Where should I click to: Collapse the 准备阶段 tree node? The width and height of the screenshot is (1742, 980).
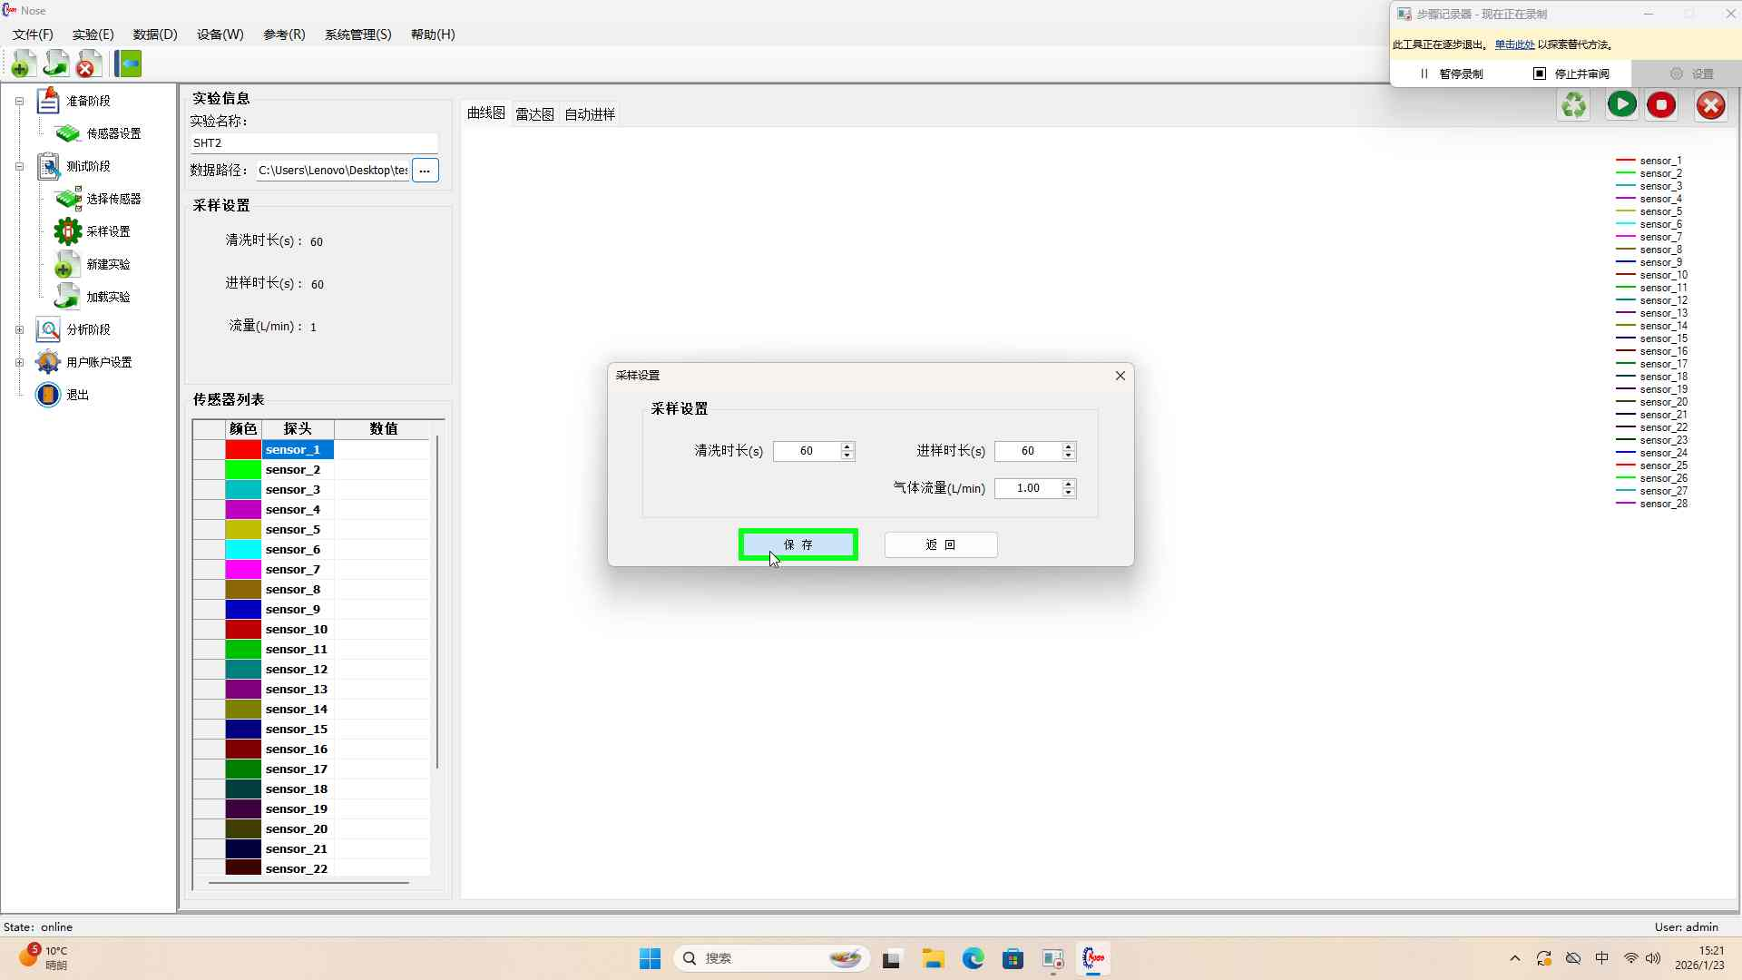(x=19, y=101)
